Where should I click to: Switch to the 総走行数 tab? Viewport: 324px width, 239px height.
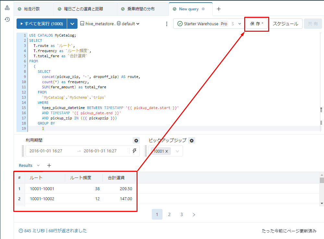(32, 9)
